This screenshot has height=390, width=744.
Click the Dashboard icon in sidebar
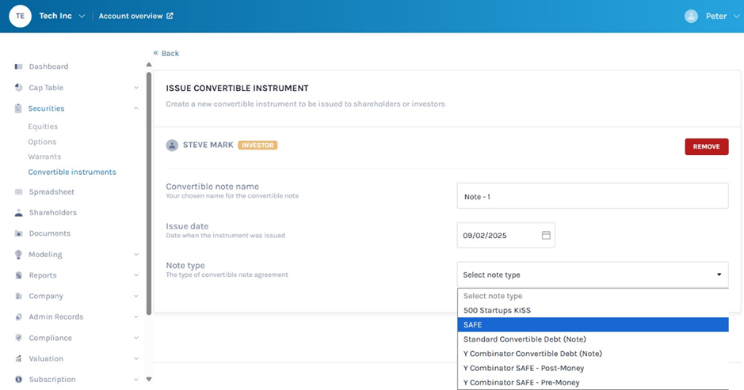pos(18,66)
